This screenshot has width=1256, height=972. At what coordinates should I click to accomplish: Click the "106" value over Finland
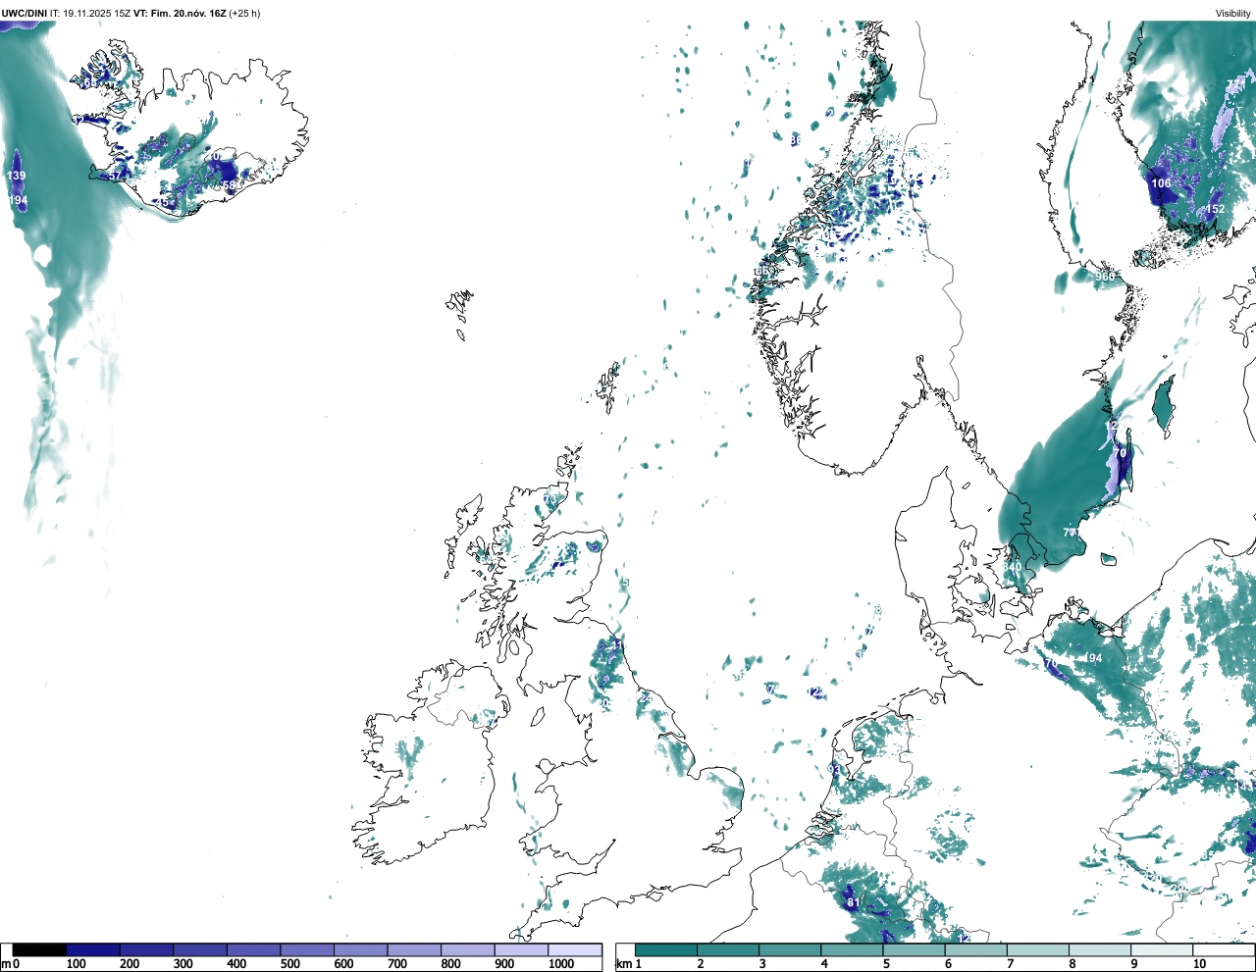[x=1162, y=183]
